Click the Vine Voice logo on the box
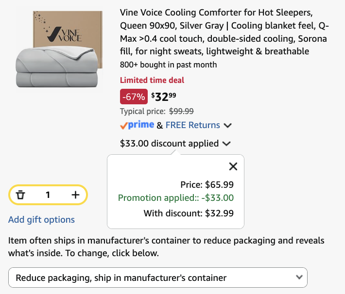 [64, 34]
